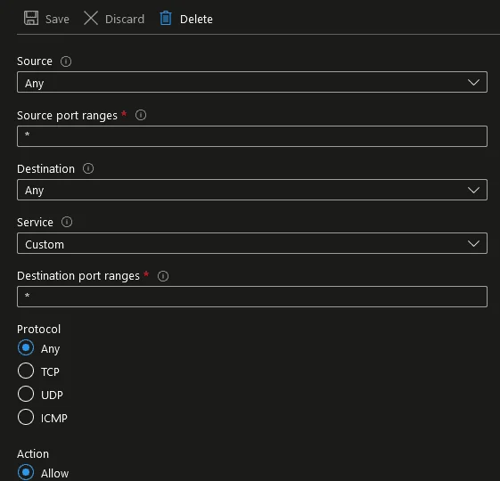Focus the Source port ranges field
Viewport: 500px width, 481px height.
click(252, 136)
